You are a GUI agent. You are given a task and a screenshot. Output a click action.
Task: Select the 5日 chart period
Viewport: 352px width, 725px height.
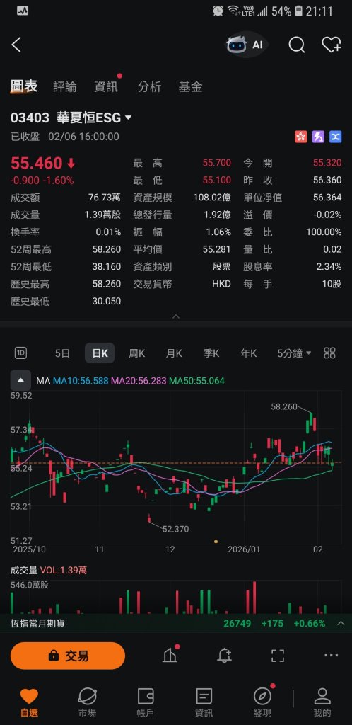62,353
